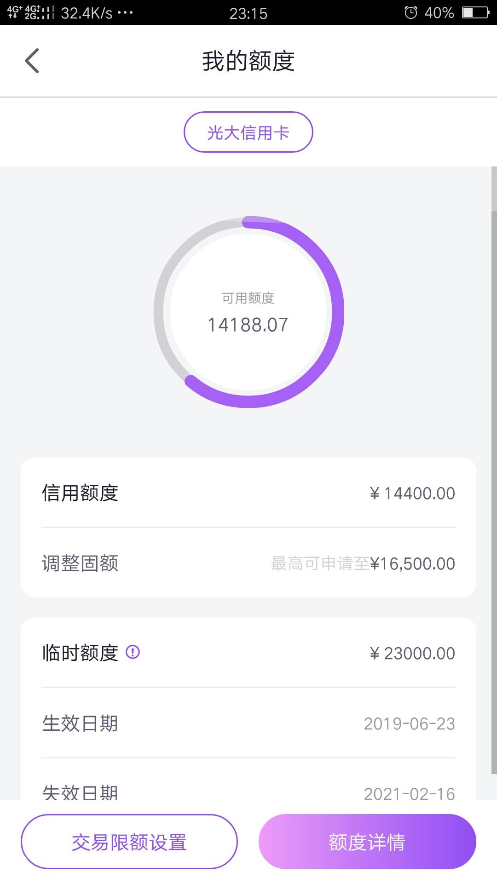Screen dimensions: 497x883
Task: Tap 最高可申请至¥16,500.00 text
Action: click(x=363, y=563)
